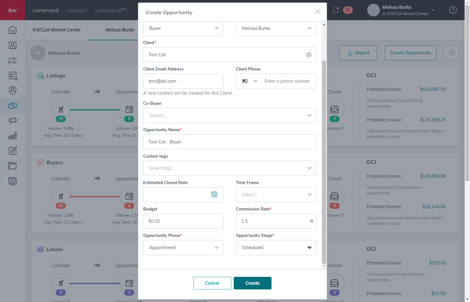Open the Contacts sidebar icon
The height and width of the screenshot is (302, 470).
pos(13,45)
